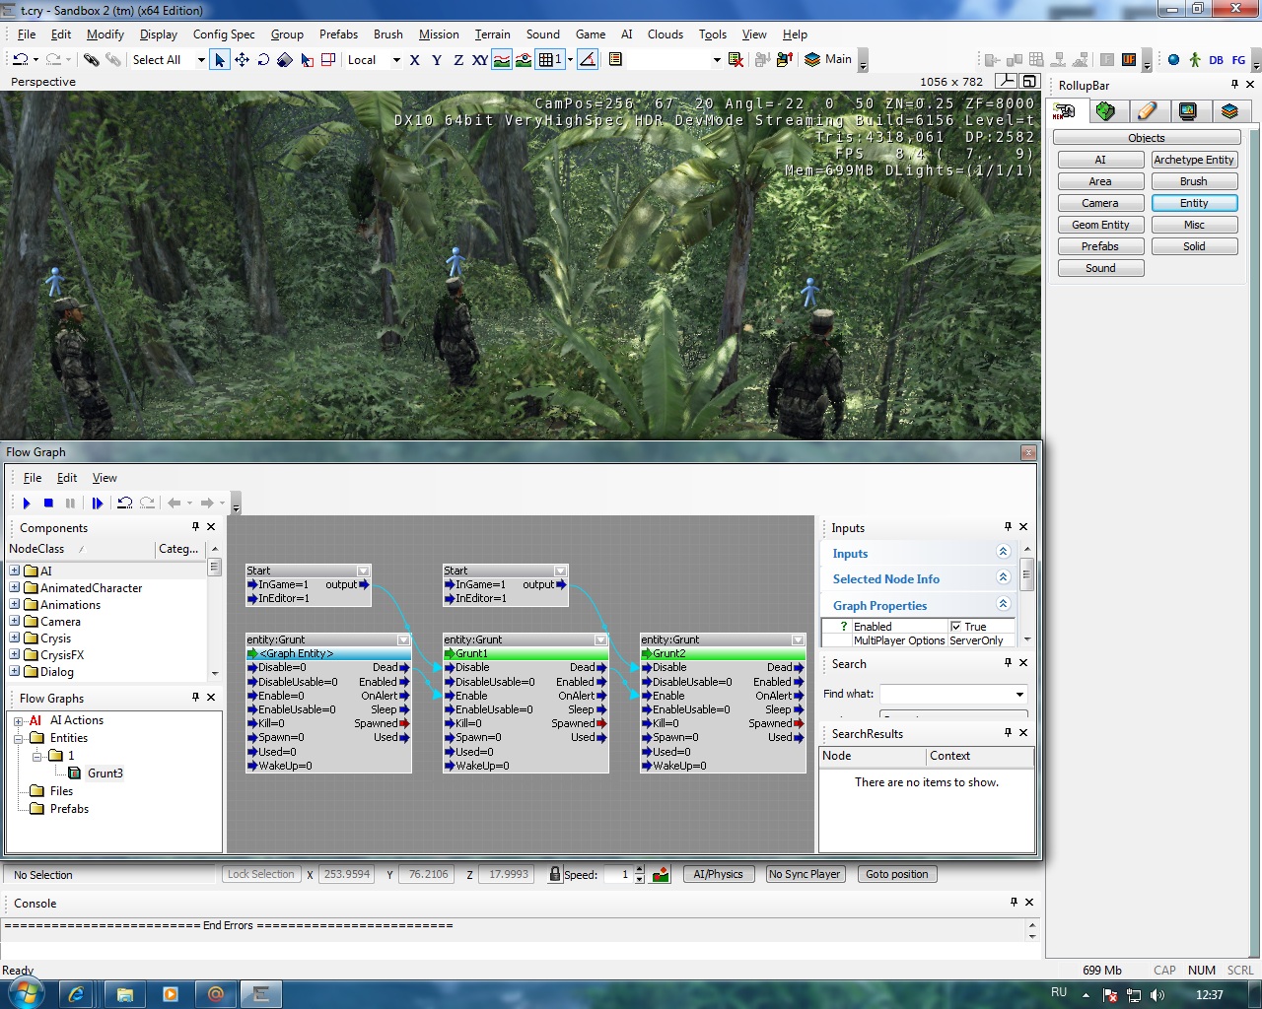
Task: Open the Layers tab in RollupBar
Action: point(1229,111)
